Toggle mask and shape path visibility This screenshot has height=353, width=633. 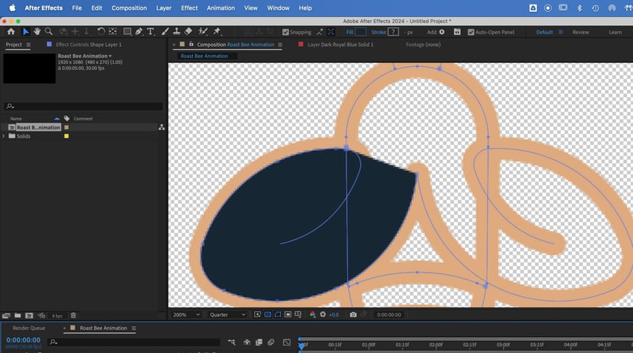pos(278,314)
